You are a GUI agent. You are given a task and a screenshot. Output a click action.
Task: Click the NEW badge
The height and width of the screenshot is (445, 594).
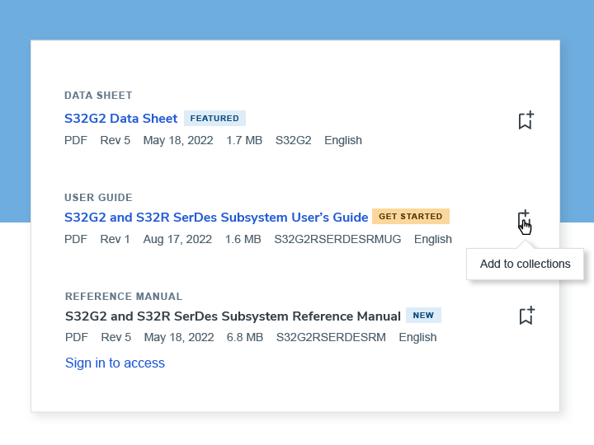(x=423, y=316)
